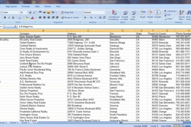Click the Borders icon
The image size is (191, 127).
click(x=20, y=18)
